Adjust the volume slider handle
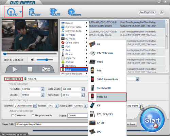The height and width of the screenshot is (136, 170). point(47,60)
